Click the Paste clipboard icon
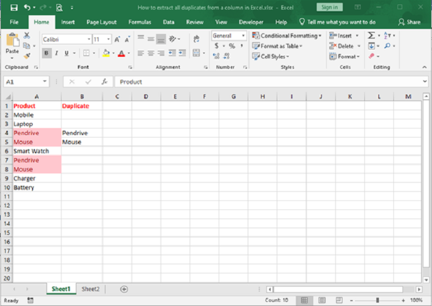432x306 pixels. [13, 40]
